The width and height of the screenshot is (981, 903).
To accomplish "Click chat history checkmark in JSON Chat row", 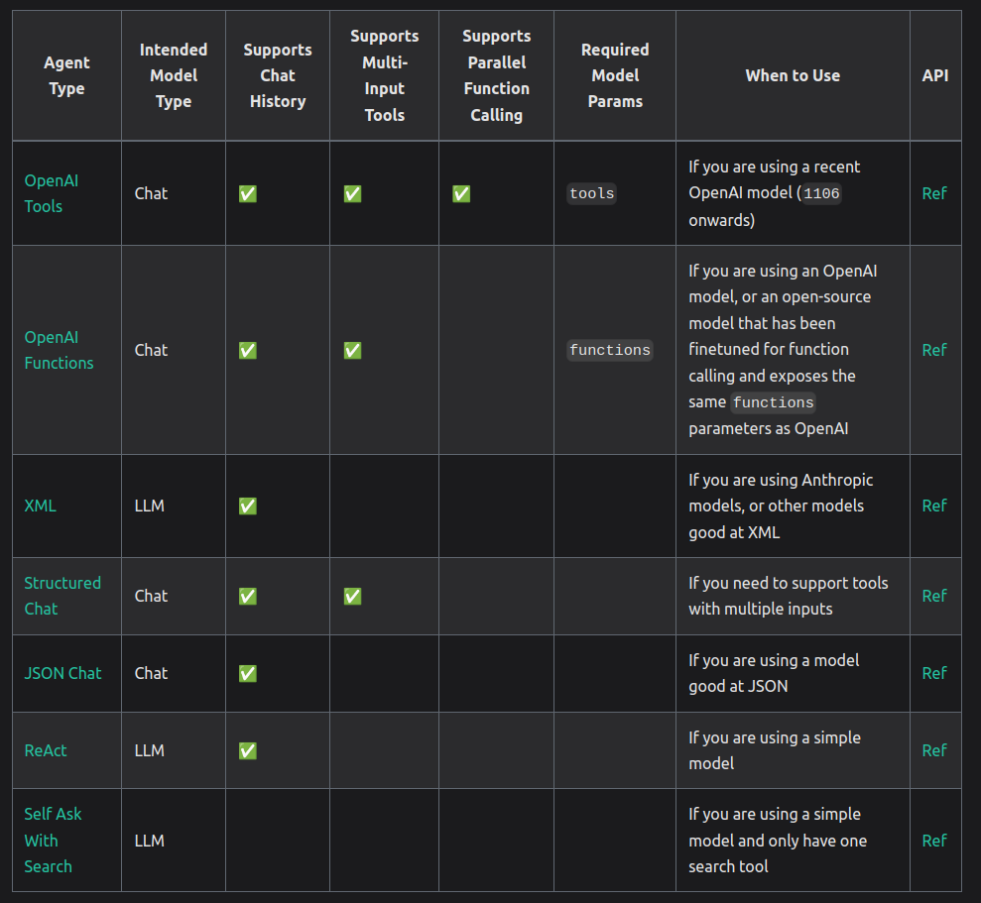I will tap(248, 673).
